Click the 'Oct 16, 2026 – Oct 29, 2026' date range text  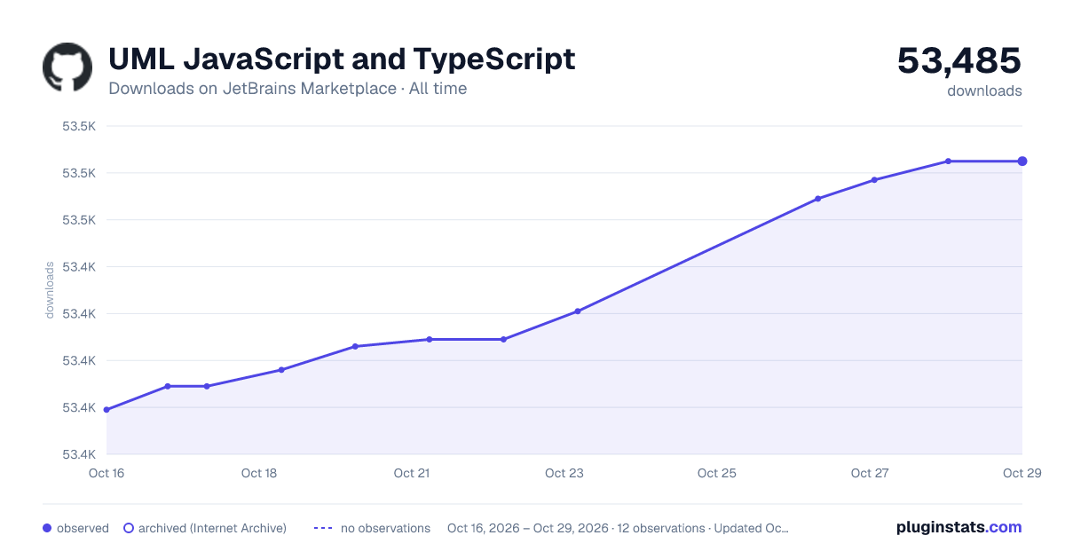[x=528, y=528]
